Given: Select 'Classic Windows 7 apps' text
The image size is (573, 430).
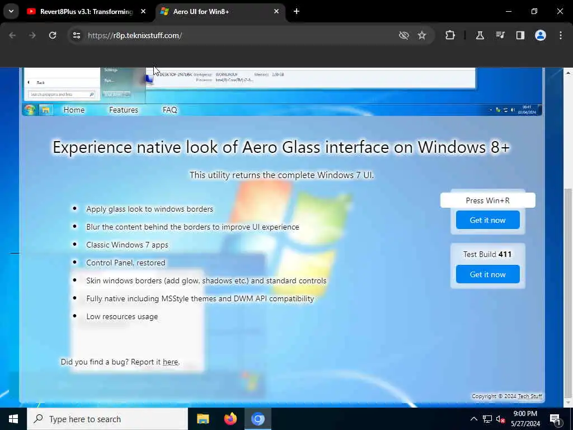Looking at the screenshot, I should click(127, 245).
